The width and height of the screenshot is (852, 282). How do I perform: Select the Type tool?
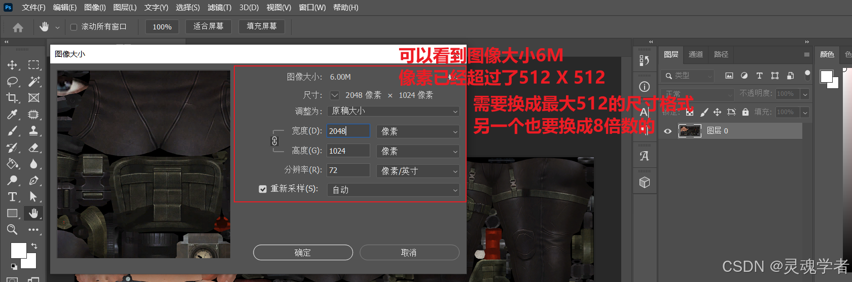tap(12, 197)
